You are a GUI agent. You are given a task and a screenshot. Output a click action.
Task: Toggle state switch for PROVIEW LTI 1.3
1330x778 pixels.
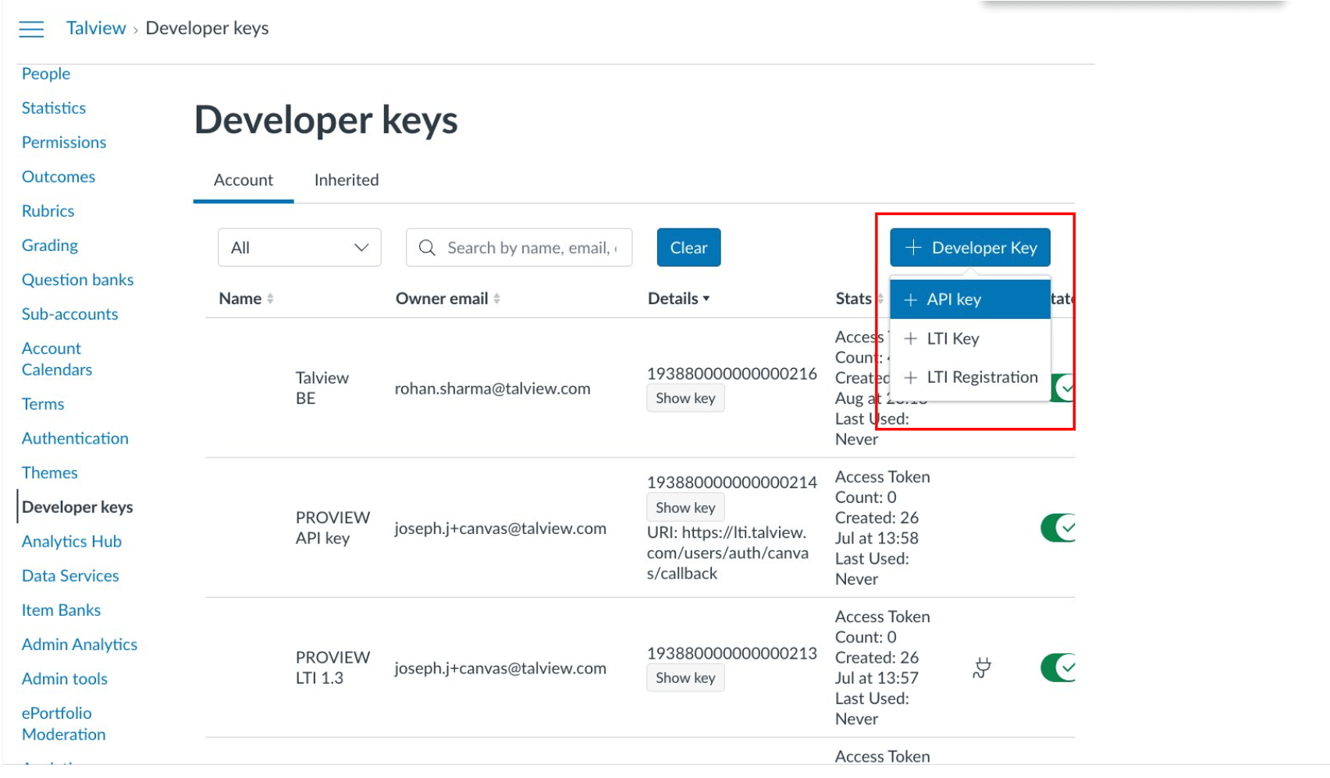(1058, 667)
